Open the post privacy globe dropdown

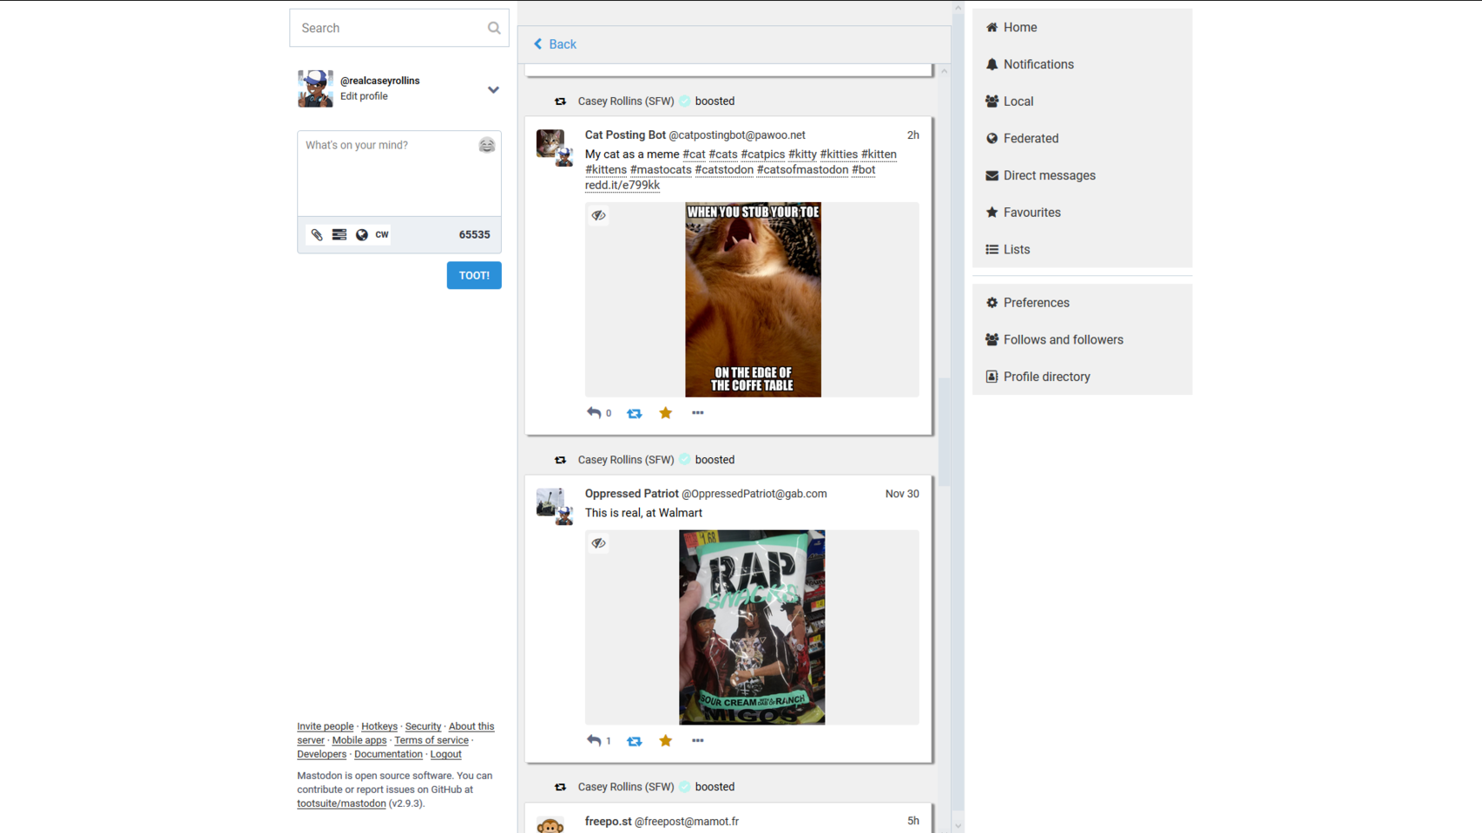click(361, 234)
